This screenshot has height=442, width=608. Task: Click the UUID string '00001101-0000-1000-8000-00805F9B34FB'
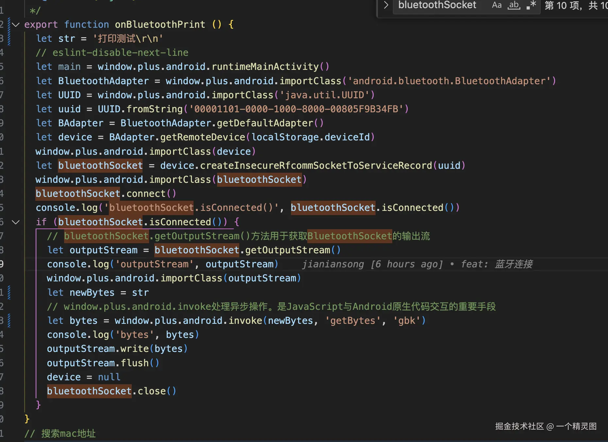[296, 109]
